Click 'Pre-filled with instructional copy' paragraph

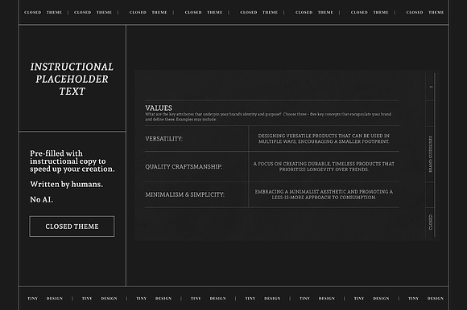click(72, 161)
